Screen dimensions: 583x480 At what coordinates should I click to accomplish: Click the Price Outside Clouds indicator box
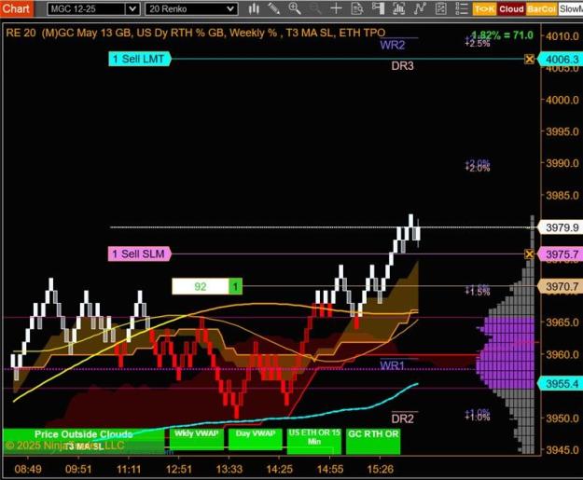click(83, 442)
